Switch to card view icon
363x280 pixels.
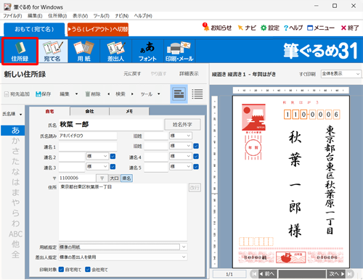179,94
